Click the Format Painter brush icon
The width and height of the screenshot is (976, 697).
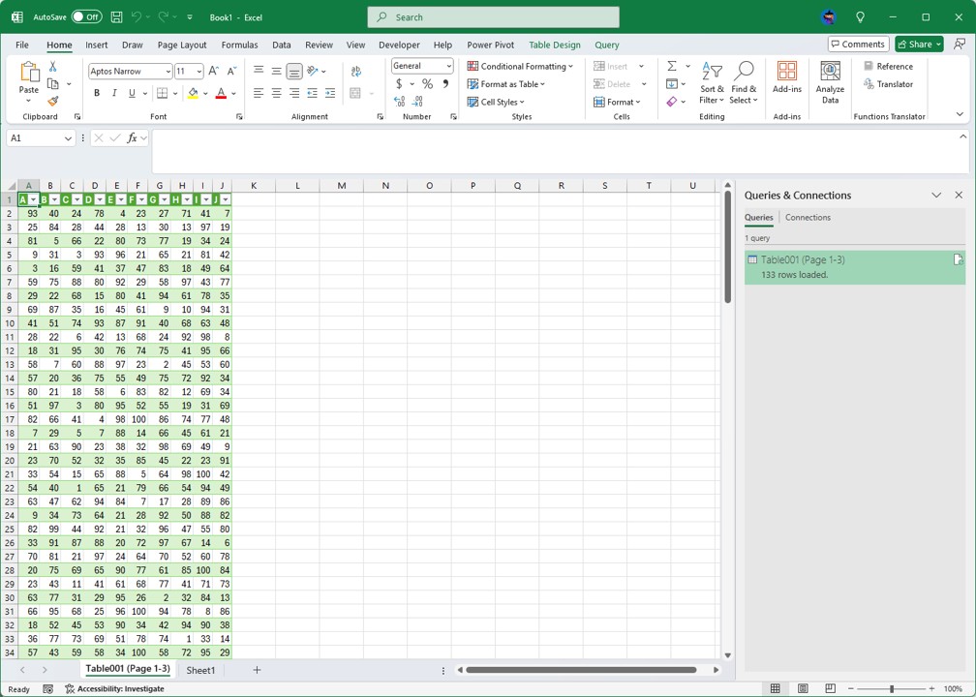(x=53, y=101)
